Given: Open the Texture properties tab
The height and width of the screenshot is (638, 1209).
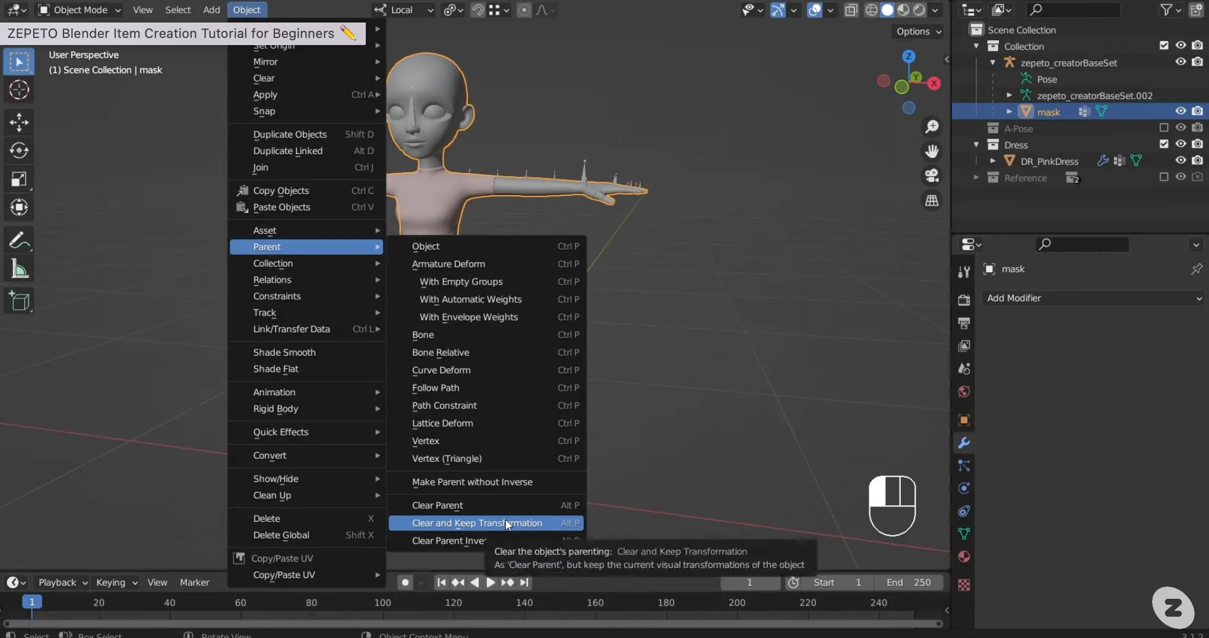Looking at the screenshot, I should point(964,585).
